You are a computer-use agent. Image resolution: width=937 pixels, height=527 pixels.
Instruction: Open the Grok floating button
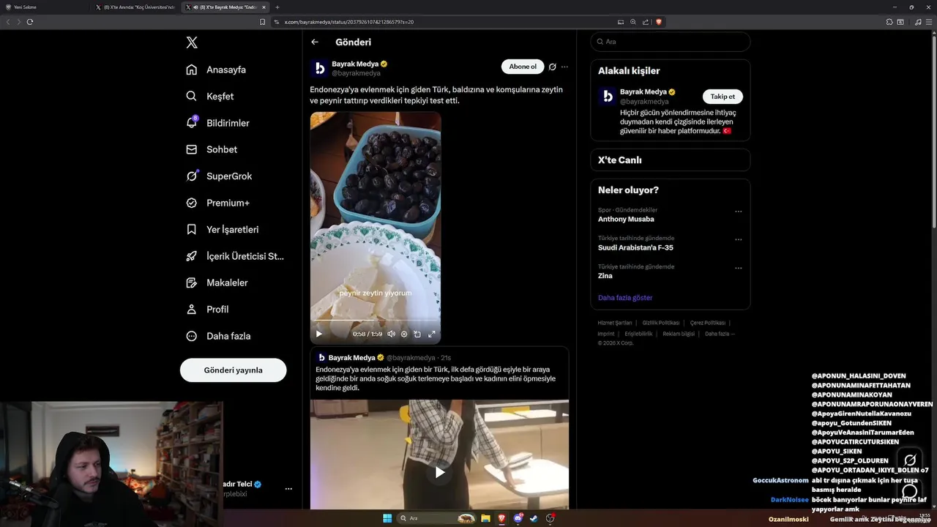click(910, 460)
